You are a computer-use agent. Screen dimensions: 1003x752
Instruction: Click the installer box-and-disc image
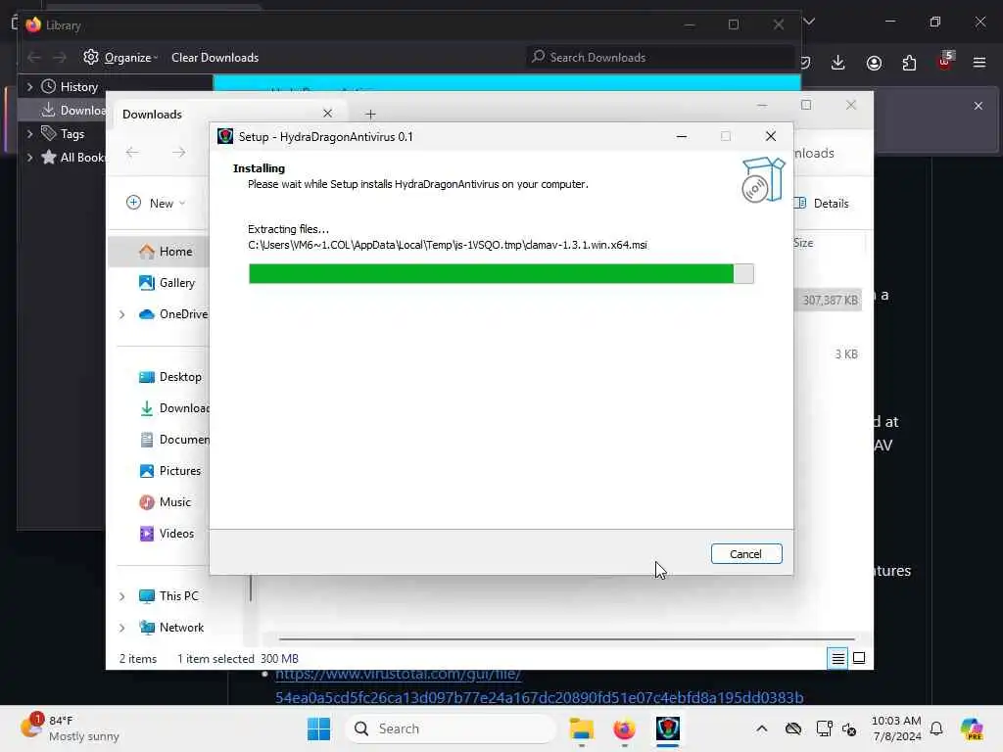[762, 180]
